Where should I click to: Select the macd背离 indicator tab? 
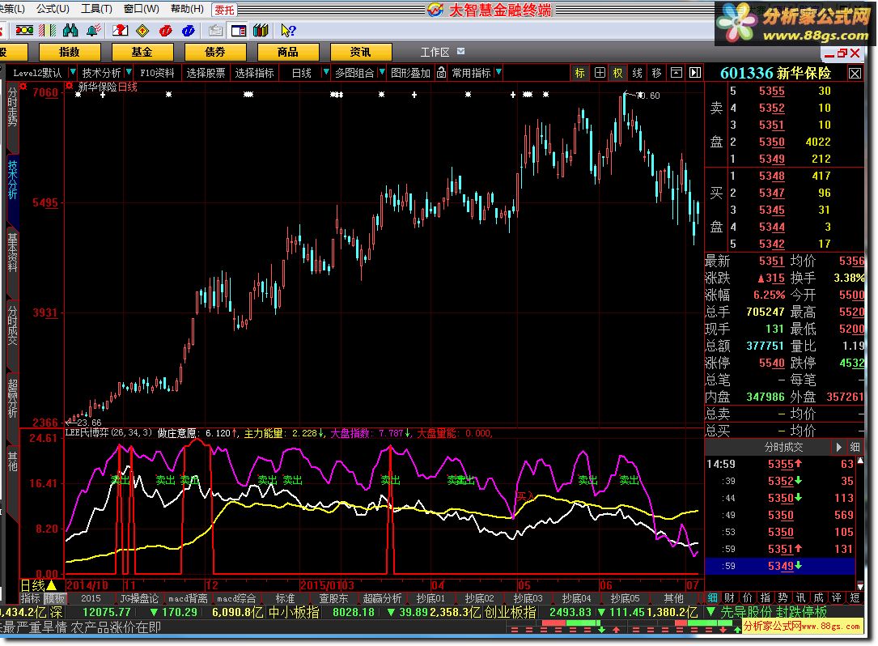188,598
